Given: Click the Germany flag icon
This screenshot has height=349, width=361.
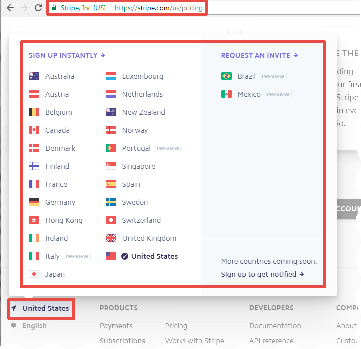Looking at the screenshot, I should point(34,202).
